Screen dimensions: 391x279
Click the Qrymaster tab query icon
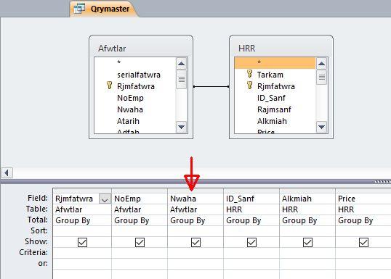(79, 9)
